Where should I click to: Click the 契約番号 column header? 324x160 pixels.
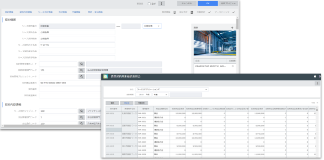click(114, 109)
